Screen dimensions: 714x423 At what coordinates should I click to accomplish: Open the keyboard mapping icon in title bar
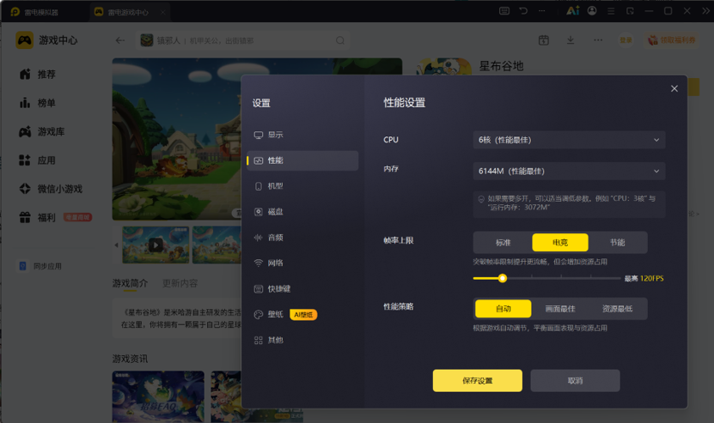(504, 11)
